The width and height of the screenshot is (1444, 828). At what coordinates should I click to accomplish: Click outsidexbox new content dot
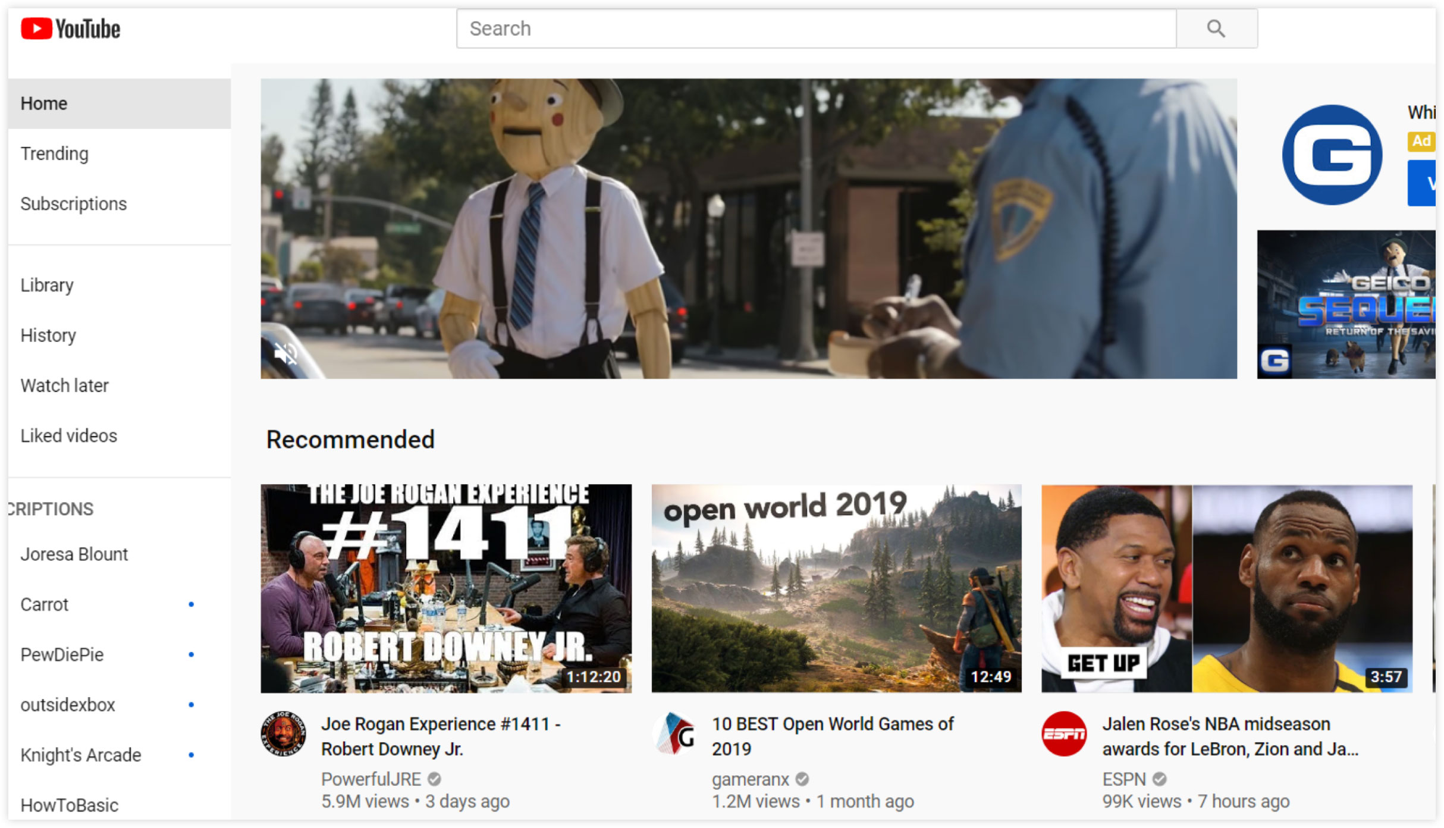[192, 705]
